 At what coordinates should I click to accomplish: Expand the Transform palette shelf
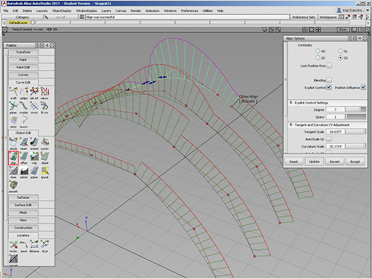point(24,52)
